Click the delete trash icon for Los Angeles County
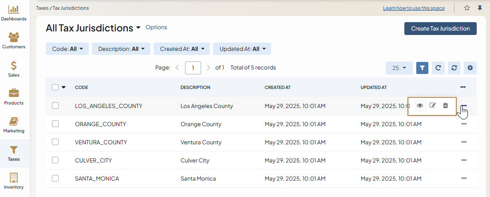Image resolution: width=490 pixels, height=197 pixels. pos(446,106)
